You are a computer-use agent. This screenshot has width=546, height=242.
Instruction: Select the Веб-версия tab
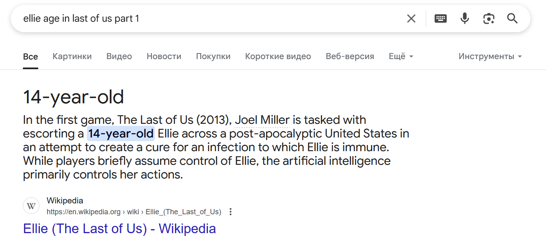tap(350, 56)
